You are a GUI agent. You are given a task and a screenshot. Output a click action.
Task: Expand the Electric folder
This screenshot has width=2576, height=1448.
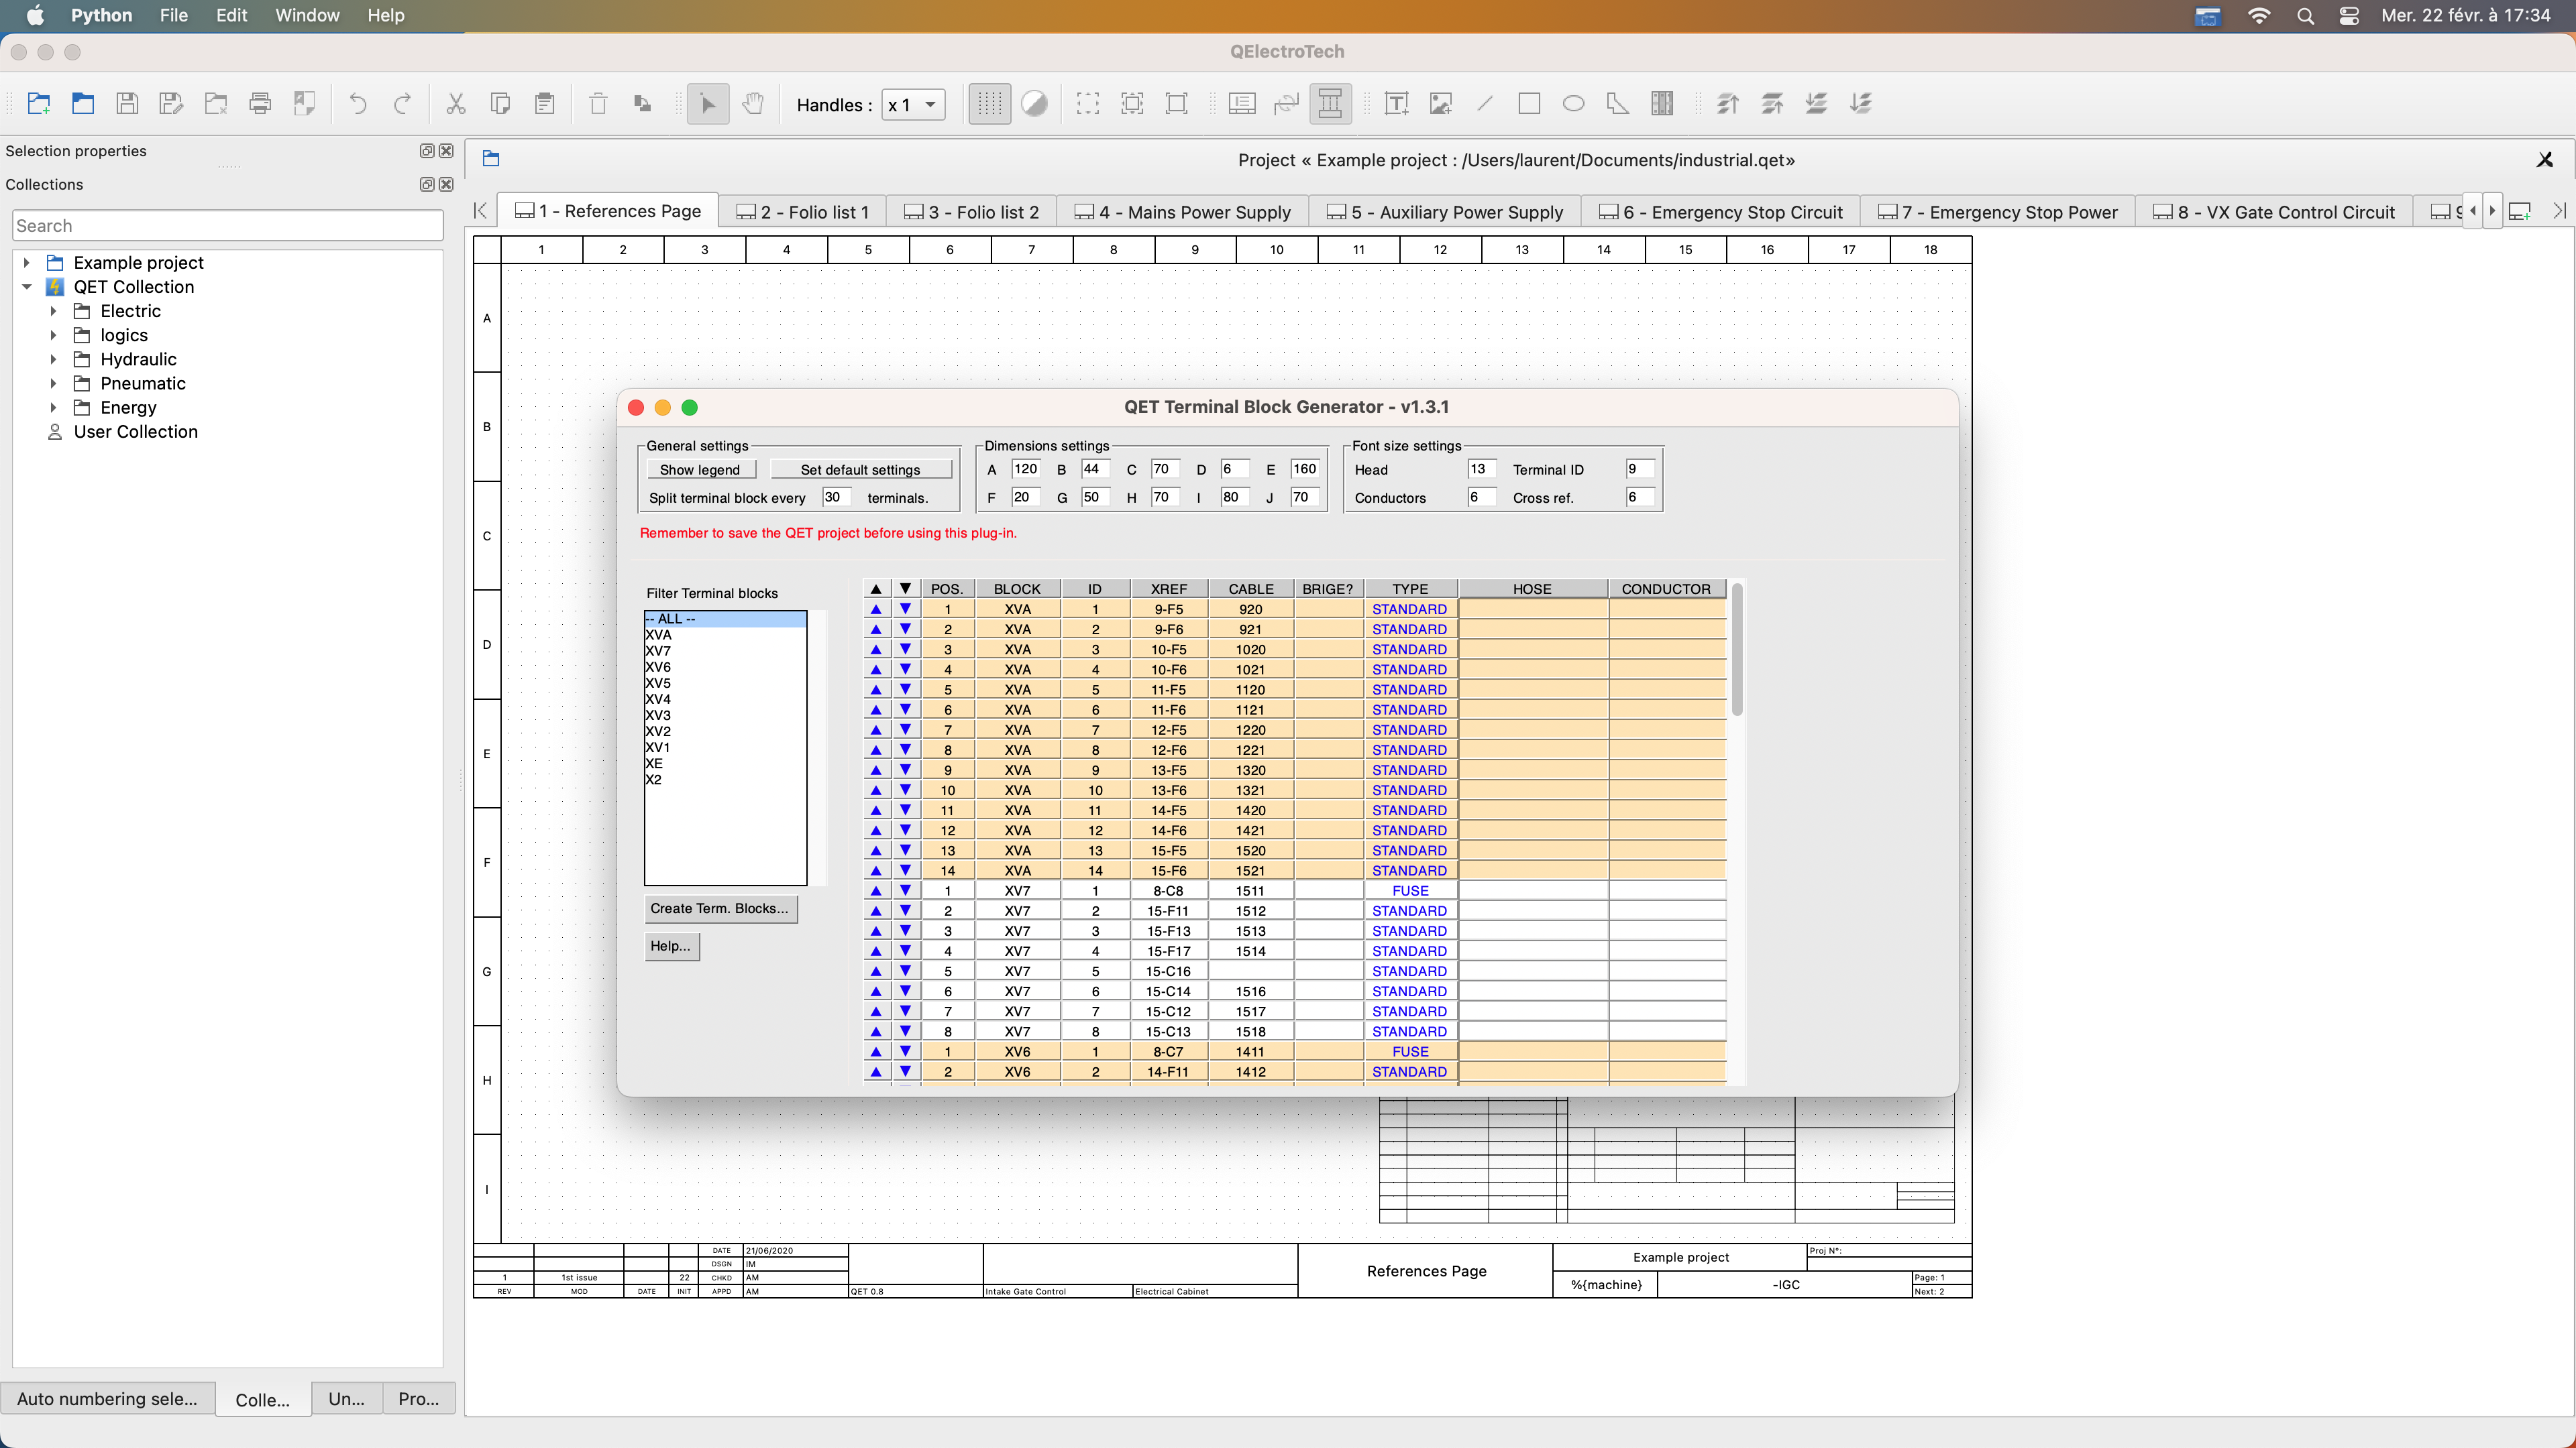click(x=54, y=311)
